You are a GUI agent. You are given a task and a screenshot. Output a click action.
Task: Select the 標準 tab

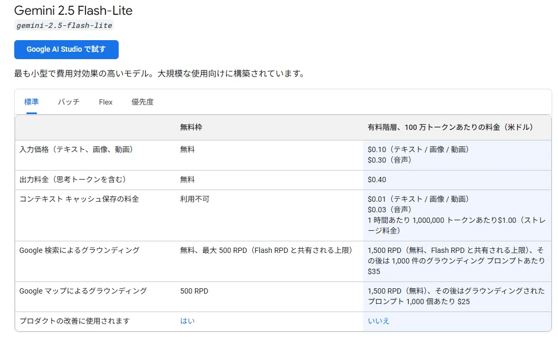[31, 102]
